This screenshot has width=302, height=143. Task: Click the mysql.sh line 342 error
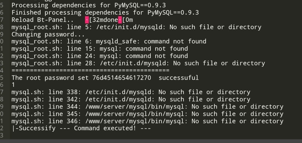pyautogui.click(x=131, y=99)
